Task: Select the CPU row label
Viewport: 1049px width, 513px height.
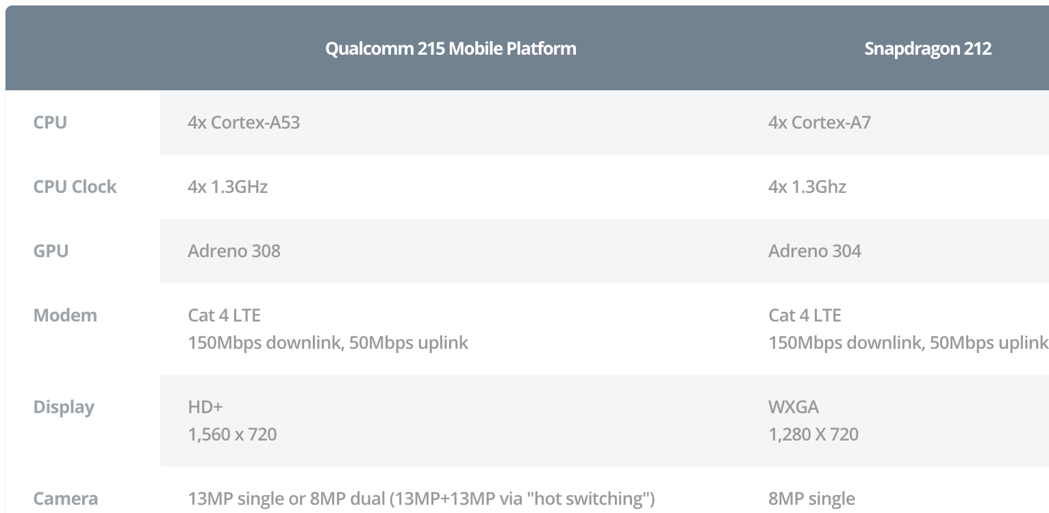Action: (50, 122)
